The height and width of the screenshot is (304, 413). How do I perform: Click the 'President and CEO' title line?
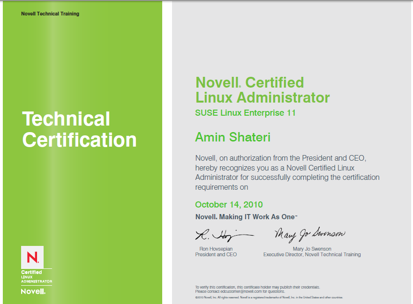[x=216, y=254]
